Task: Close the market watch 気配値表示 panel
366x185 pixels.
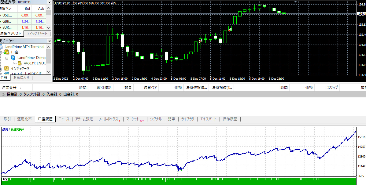Action: (50, 2)
